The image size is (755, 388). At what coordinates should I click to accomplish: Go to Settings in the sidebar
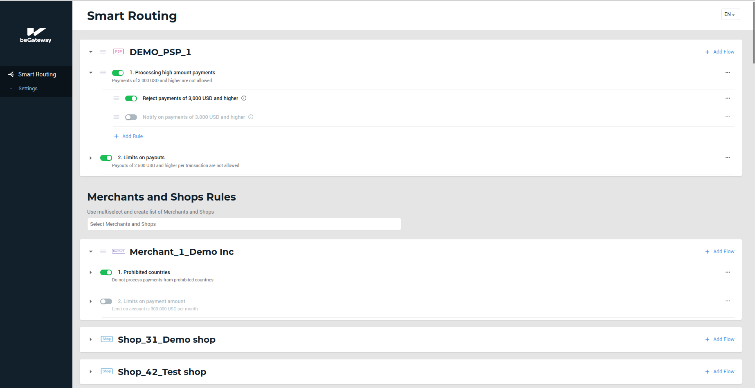pyautogui.click(x=28, y=89)
